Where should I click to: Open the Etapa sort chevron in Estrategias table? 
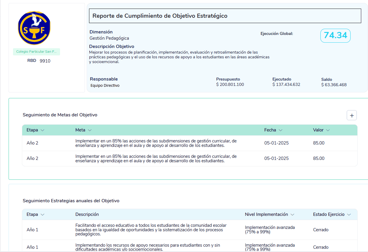(x=42, y=214)
